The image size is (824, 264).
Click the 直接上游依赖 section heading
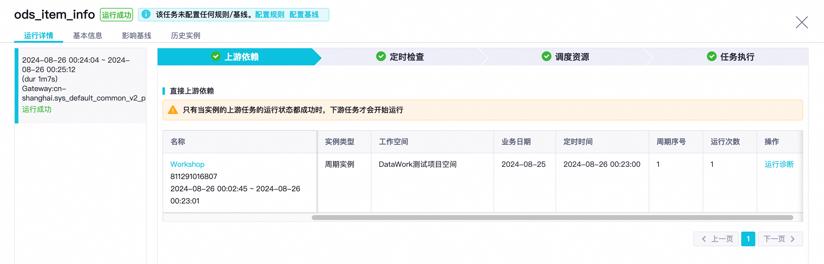[x=192, y=91]
